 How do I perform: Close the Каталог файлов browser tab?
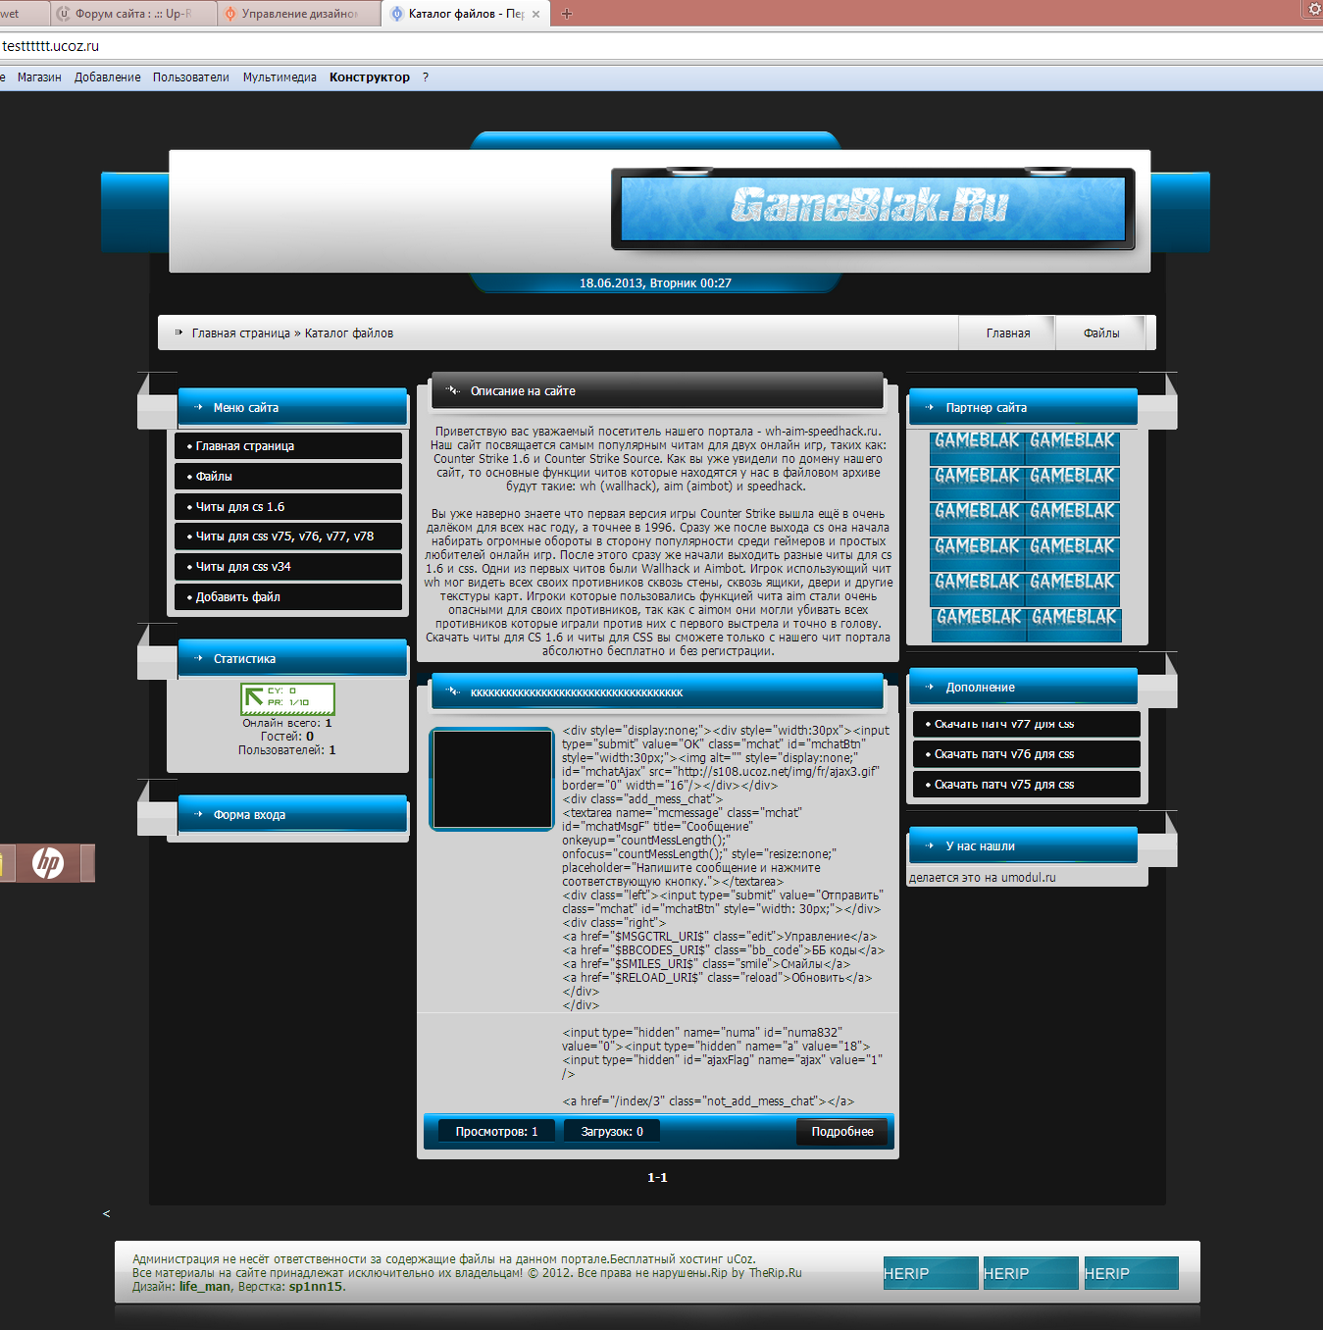click(x=535, y=14)
